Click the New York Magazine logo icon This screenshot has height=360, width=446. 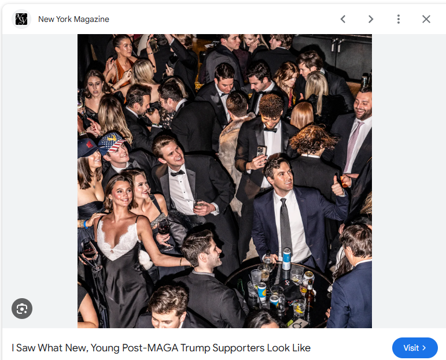tap(21, 19)
